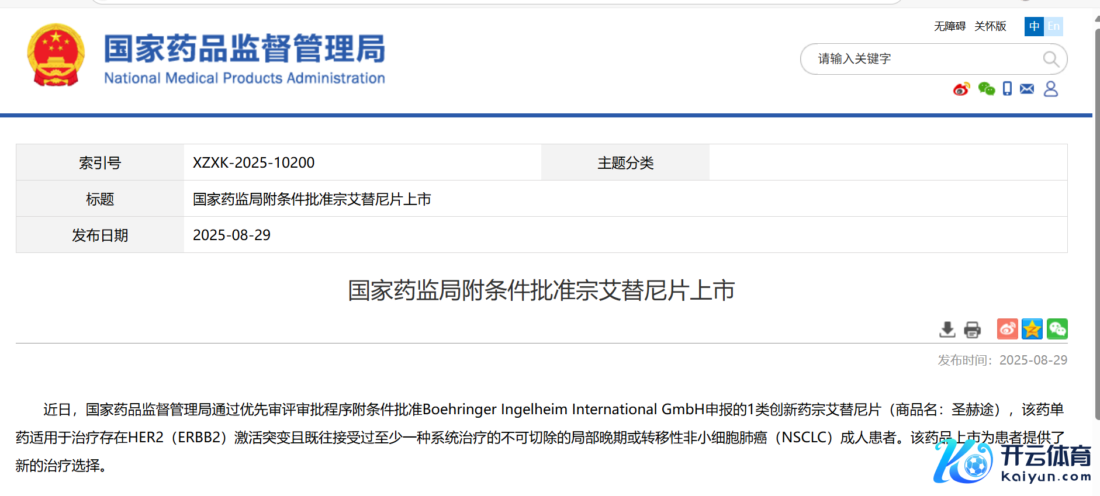This screenshot has height=496, width=1100.
Task: Open the header Weibo icon
Action: [x=961, y=89]
